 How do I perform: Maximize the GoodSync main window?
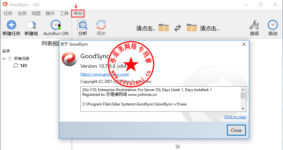point(261,4)
